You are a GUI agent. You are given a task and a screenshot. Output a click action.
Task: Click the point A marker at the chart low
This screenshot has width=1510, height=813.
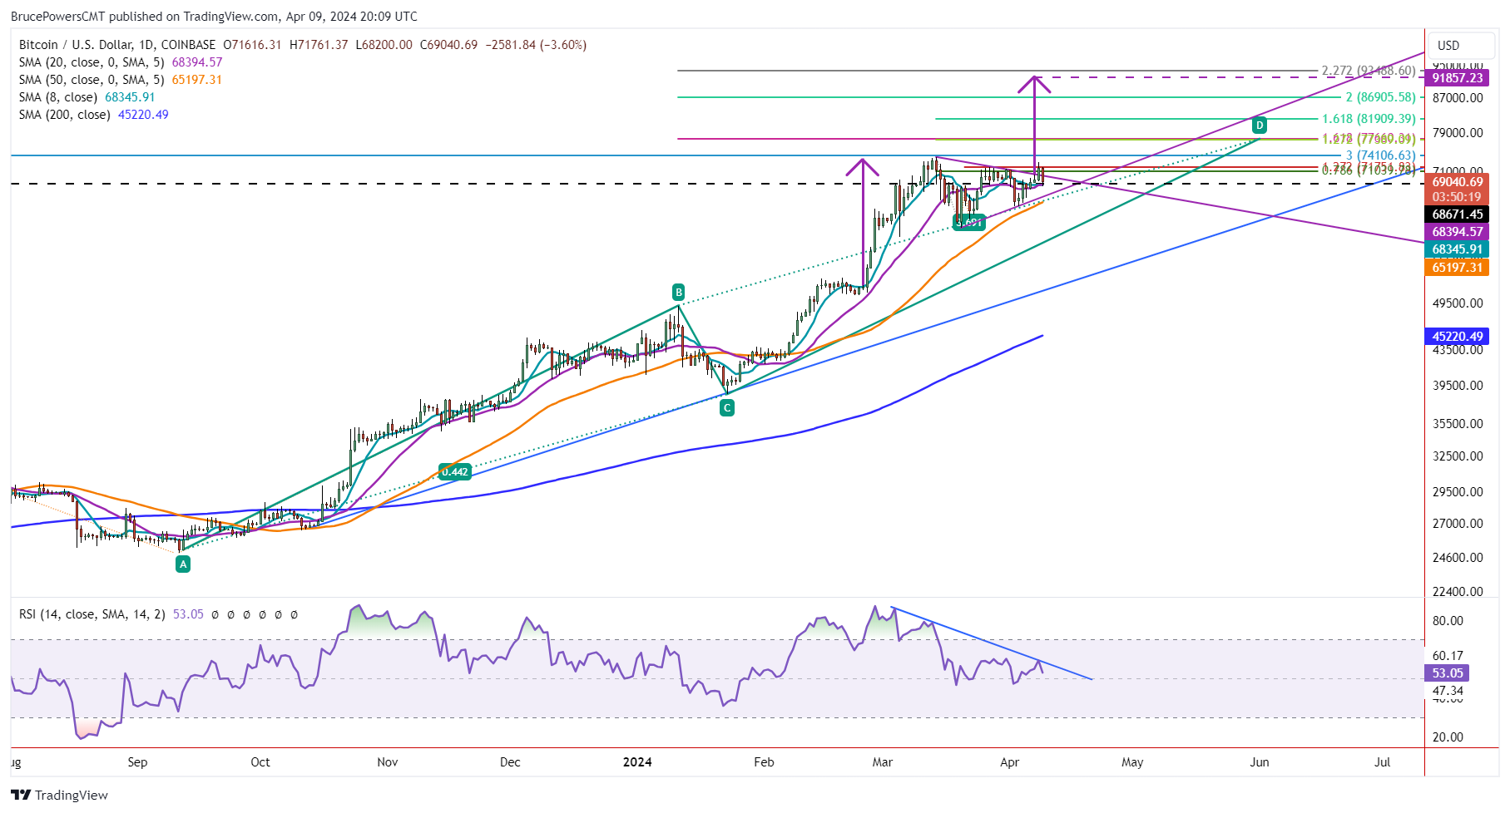coord(183,563)
